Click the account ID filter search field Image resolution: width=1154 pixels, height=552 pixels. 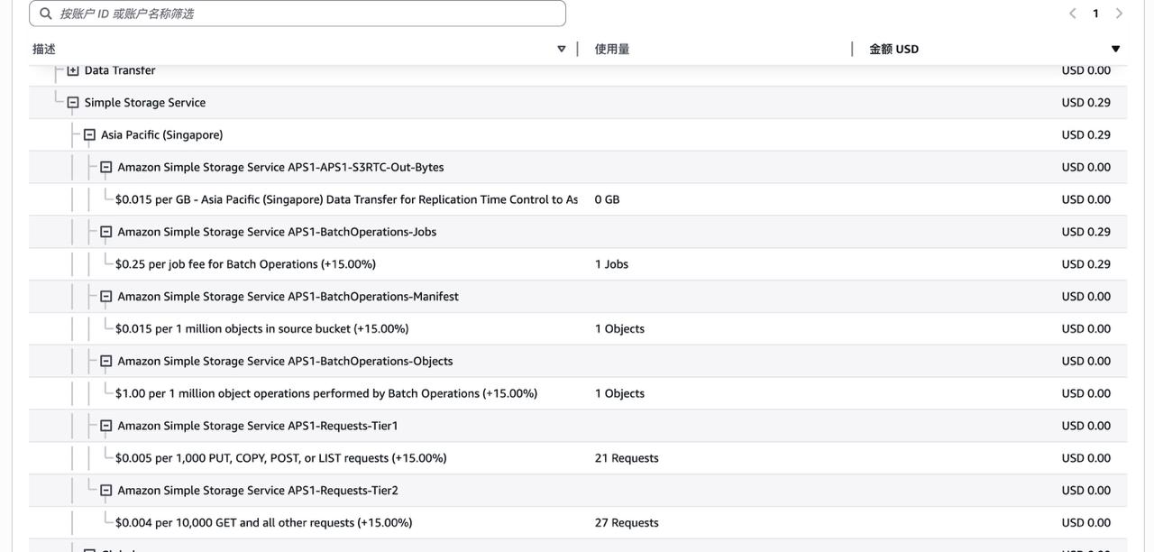coord(298,14)
